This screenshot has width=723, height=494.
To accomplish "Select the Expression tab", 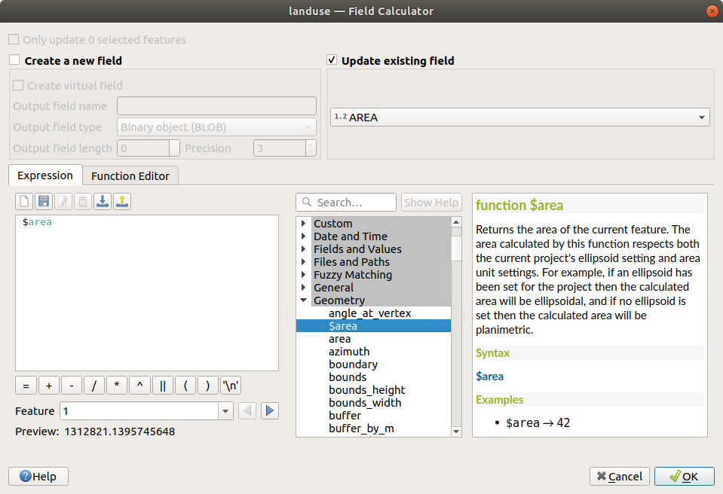I will pos(45,175).
